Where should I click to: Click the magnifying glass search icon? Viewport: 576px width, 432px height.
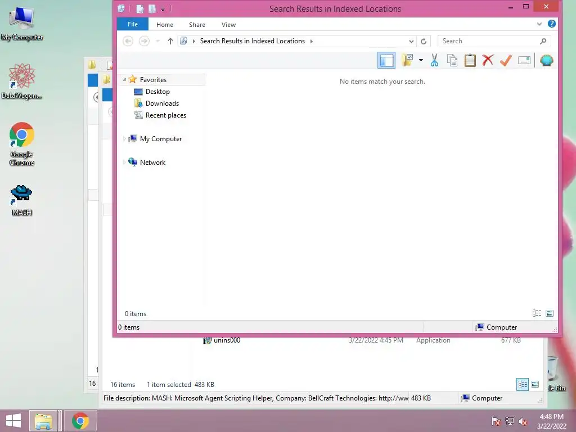[543, 41]
